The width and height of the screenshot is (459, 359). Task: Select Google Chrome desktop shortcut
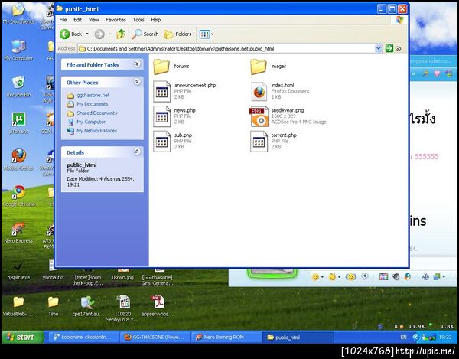click(18, 192)
